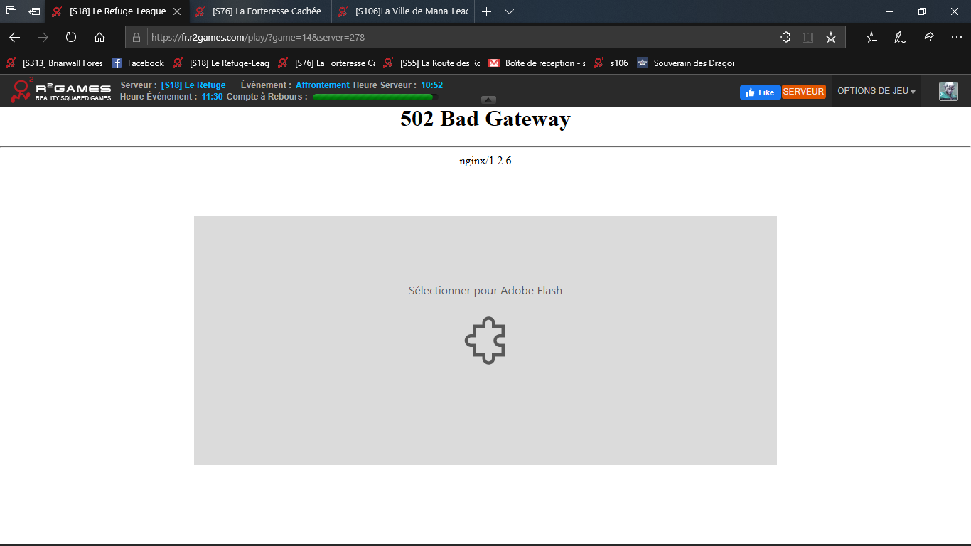Open the Favorites hub icon
The image size is (971, 546).
tap(871, 37)
